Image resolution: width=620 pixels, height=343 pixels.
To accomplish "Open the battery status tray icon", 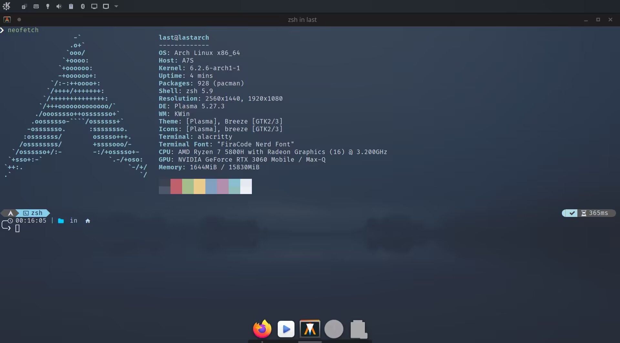I will click(x=71, y=6).
